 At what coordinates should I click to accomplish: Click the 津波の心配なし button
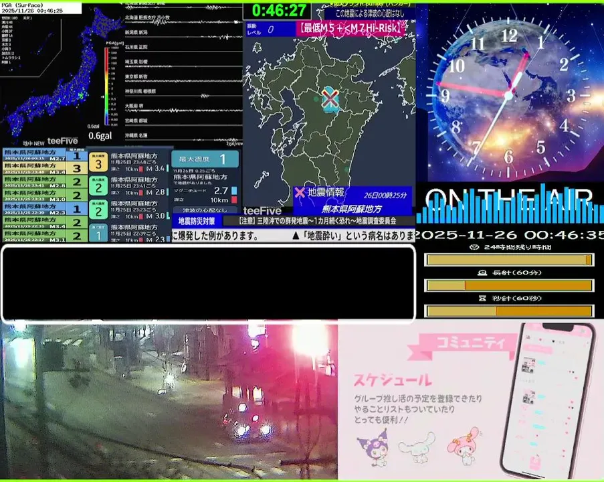tap(205, 210)
